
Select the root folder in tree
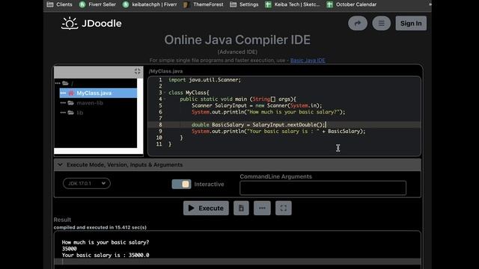(72, 83)
